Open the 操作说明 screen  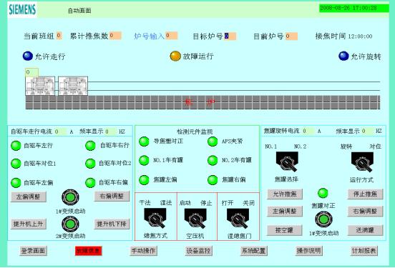click(x=309, y=251)
